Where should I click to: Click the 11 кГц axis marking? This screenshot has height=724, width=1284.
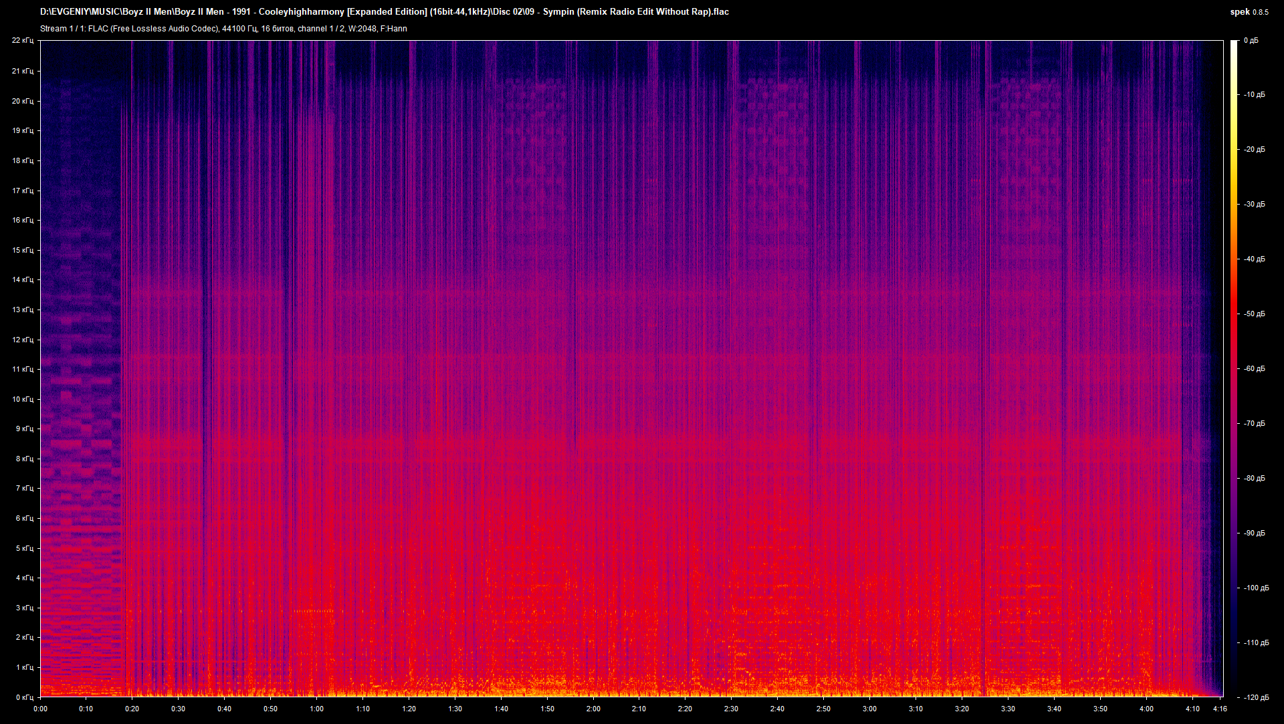click(24, 368)
